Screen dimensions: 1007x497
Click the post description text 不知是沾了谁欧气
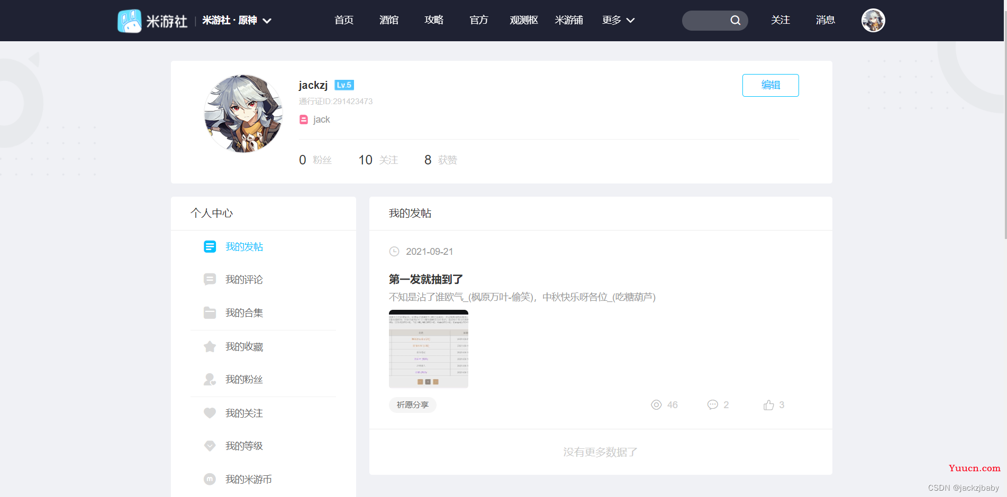(522, 297)
